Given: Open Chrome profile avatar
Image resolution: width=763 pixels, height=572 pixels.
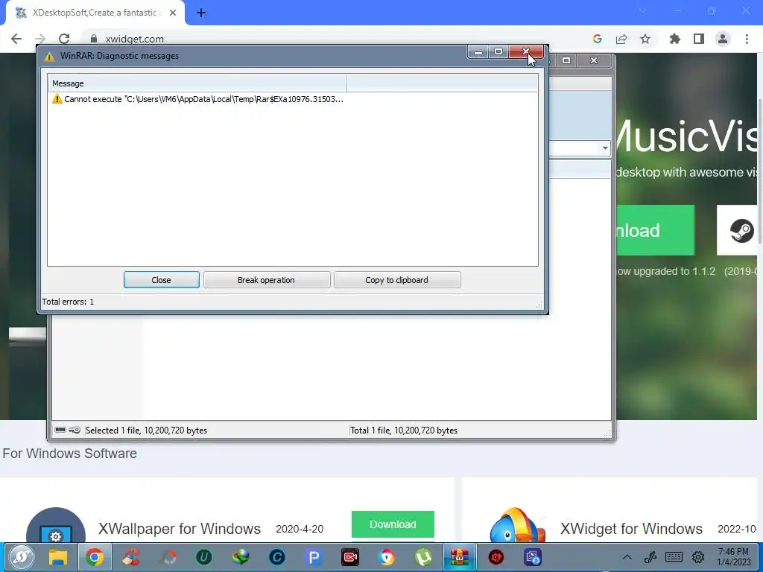Looking at the screenshot, I should coord(723,39).
